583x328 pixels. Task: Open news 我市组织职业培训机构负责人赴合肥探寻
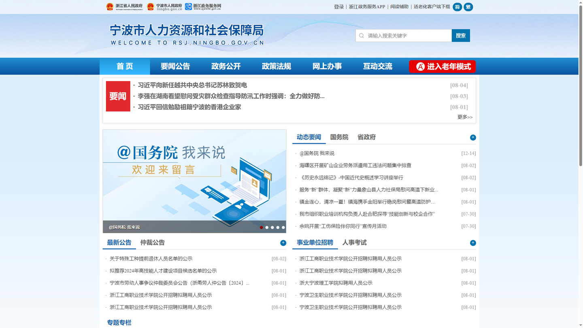point(367,214)
